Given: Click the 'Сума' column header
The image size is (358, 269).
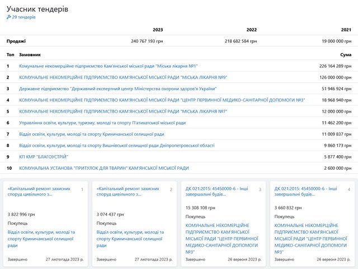Looking at the screenshot, I should 346,55.
